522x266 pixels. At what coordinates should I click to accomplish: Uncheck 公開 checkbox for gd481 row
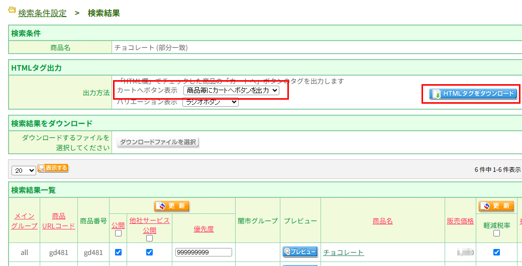pyautogui.click(x=118, y=252)
